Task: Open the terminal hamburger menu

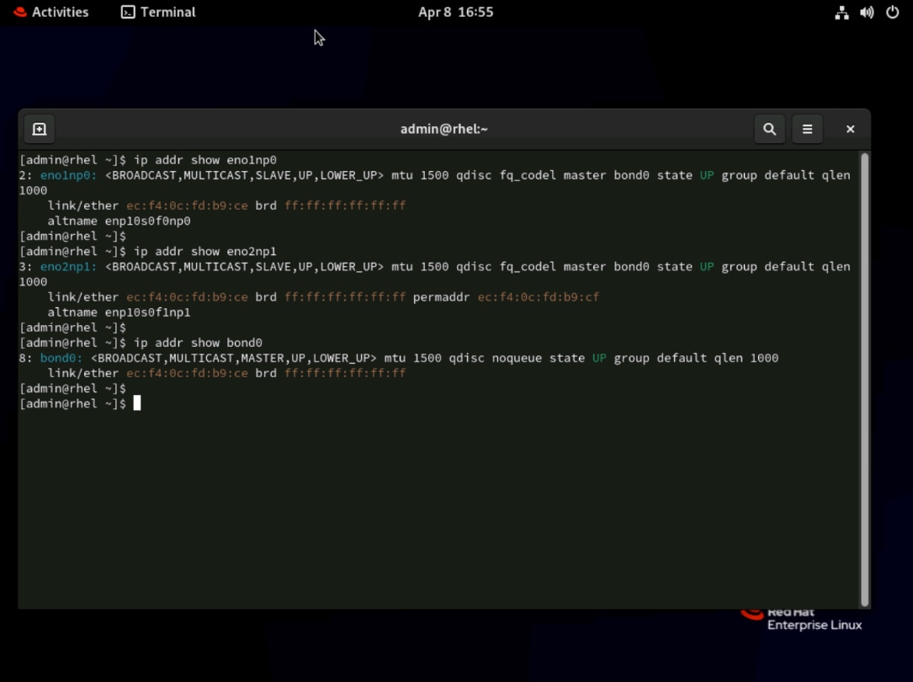Action: pyautogui.click(x=807, y=129)
